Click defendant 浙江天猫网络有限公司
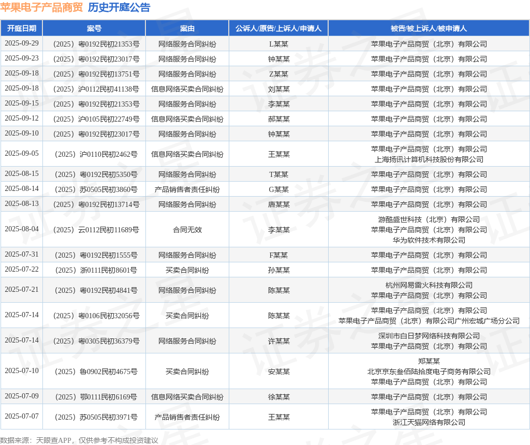This screenshot has width=530, height=445. (429, 422)
